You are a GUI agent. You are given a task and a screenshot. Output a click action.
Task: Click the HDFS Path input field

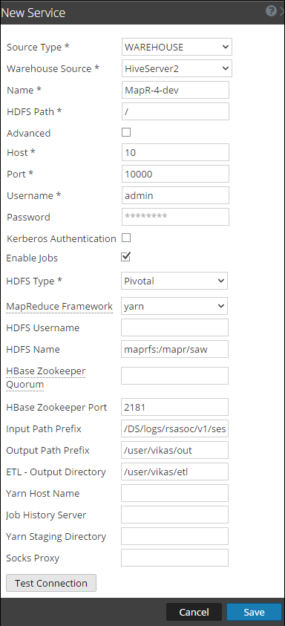tap(176, 111)
